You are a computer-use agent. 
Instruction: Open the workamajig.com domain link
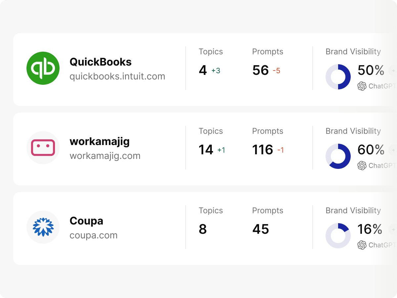pos(105,156)
